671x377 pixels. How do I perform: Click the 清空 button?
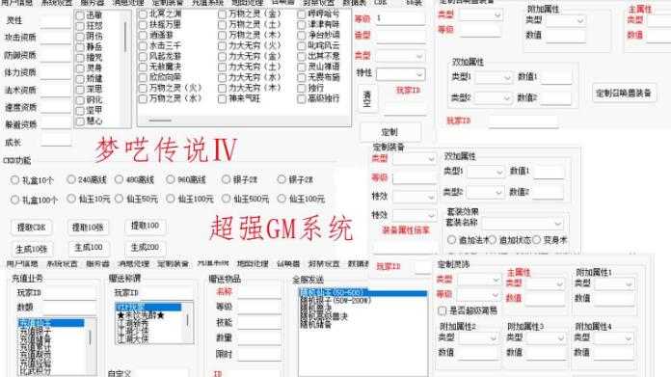(x=367, y=98)
